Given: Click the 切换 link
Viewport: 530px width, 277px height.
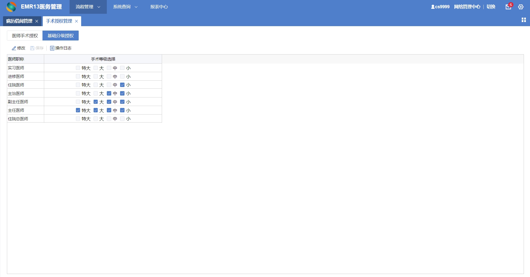Looking at the screenshot, I should pos(491,7).
